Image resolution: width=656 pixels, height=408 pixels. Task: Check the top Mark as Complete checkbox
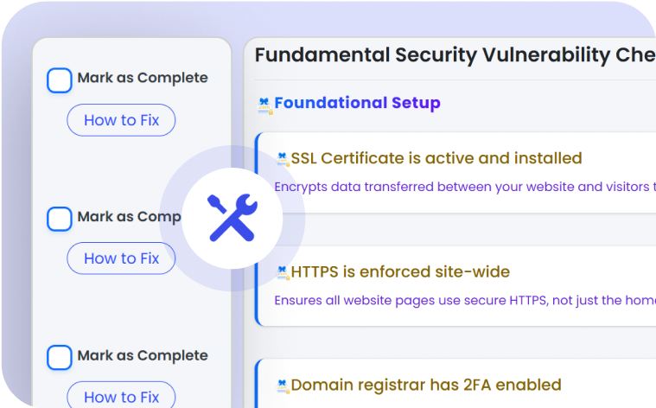click(x=60, y=80)
